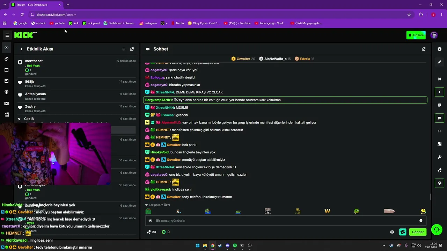The width and height of the screenshot is (447, 251).
Task: Click the teal badge icon beside Gönder
Action: (403, 232)
